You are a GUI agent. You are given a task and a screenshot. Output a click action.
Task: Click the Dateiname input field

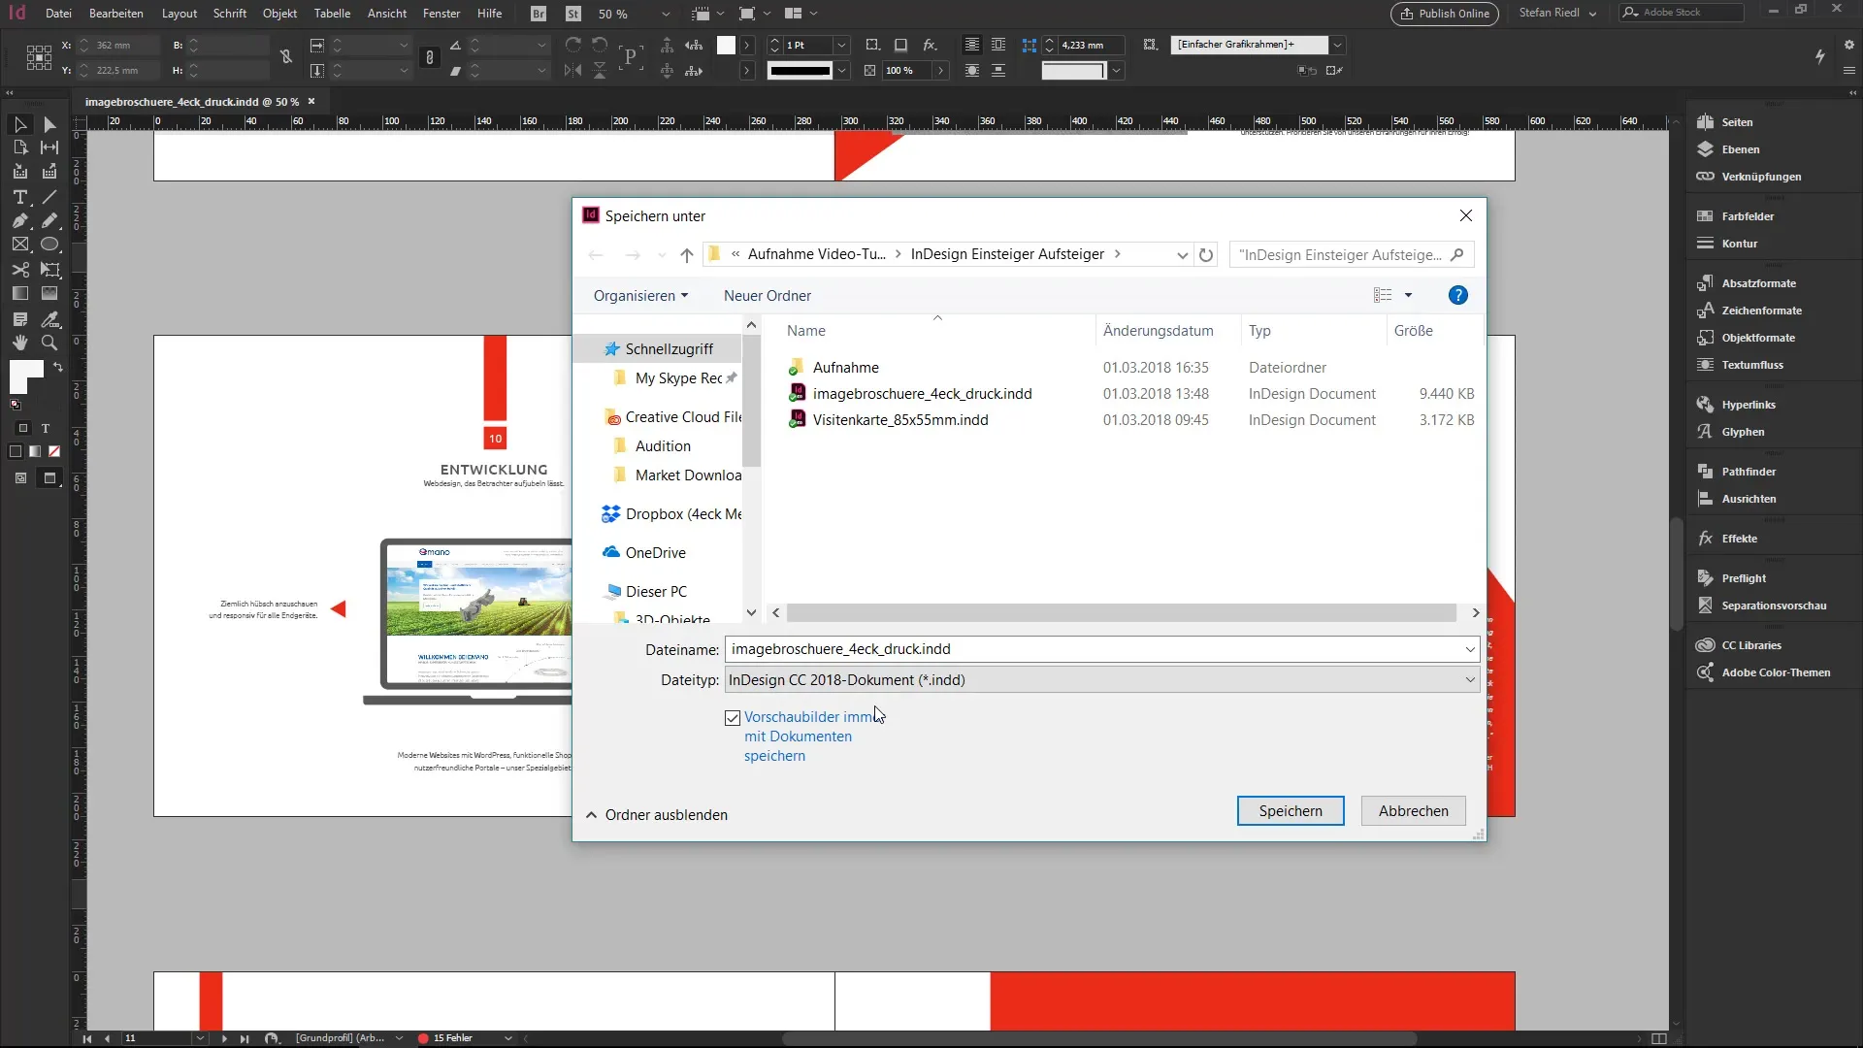pos(1095,649)
